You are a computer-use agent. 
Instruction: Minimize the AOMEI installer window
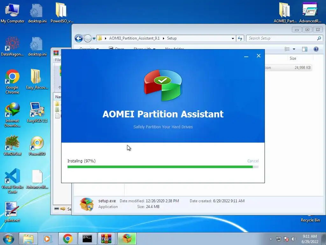[246, 56]
